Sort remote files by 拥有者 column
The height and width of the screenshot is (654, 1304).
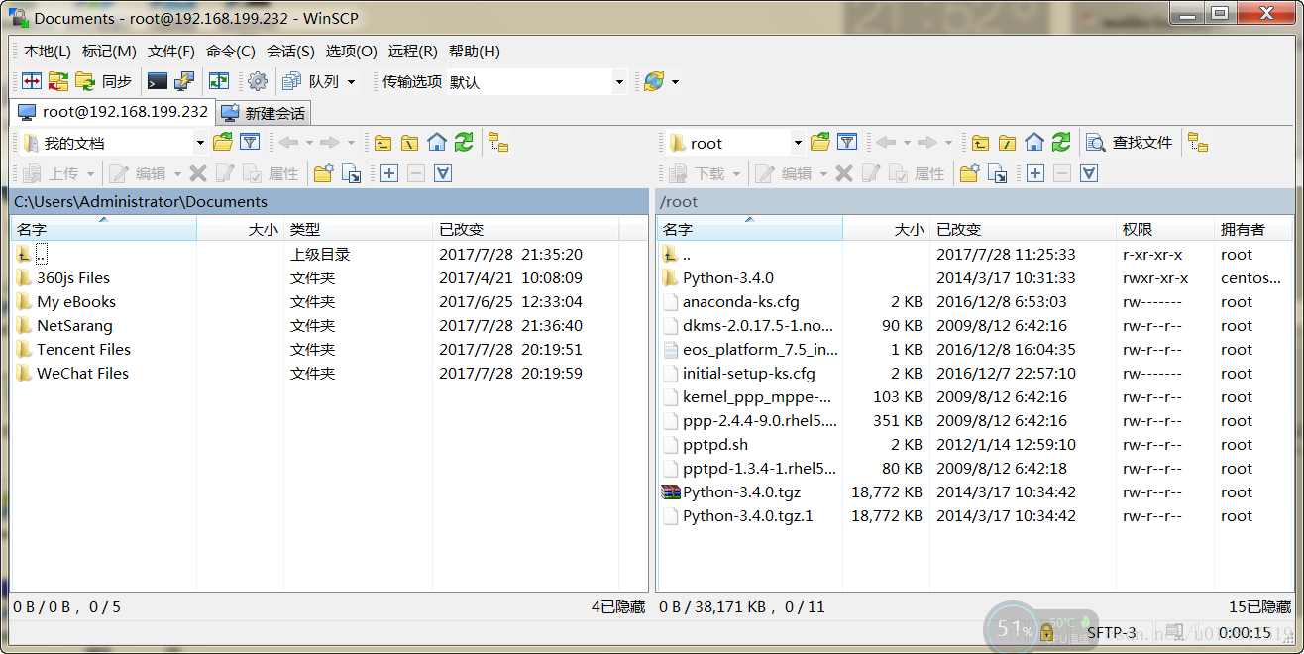1254,229
